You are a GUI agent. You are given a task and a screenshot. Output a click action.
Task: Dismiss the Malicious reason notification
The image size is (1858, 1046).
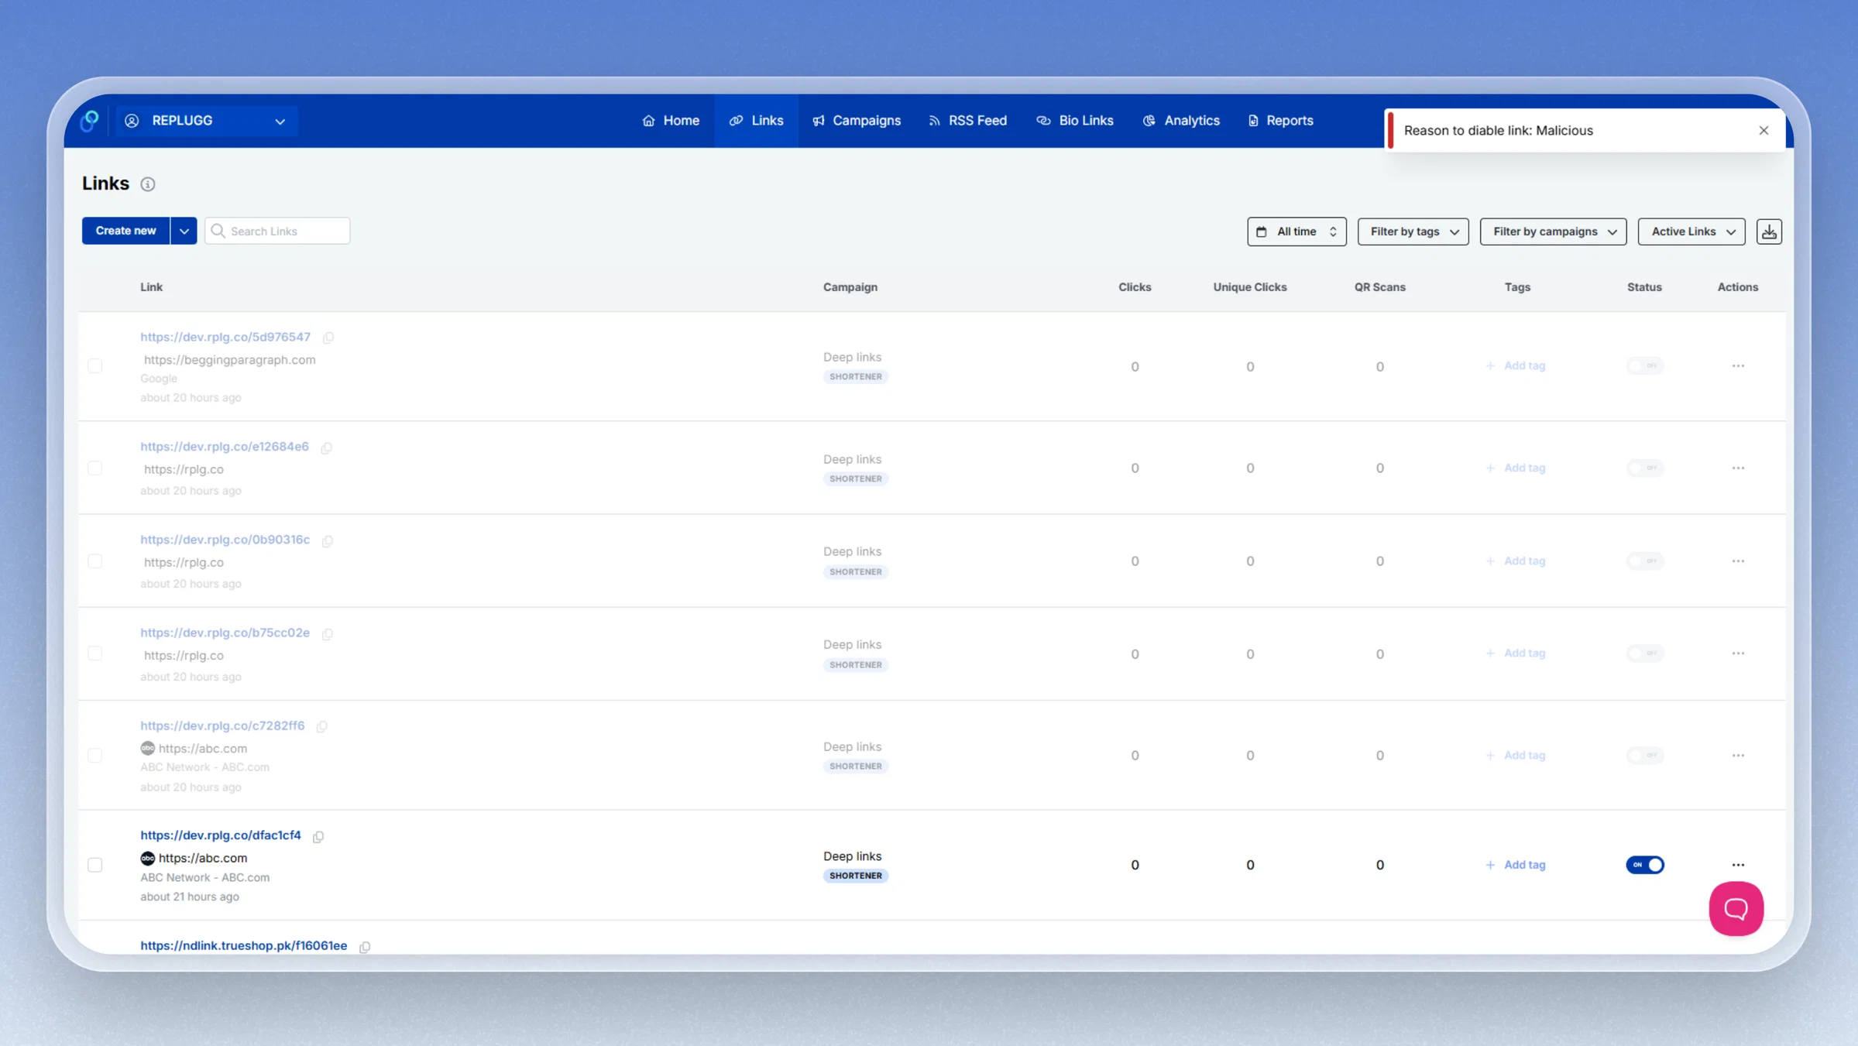[1764, 130]
